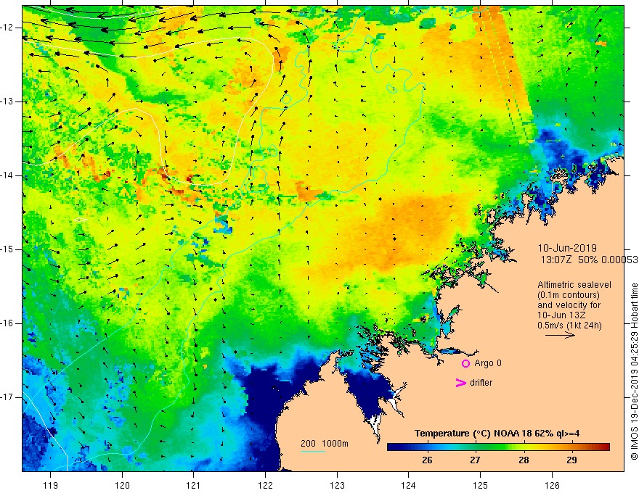
Task: Click the 27 value on temperature scale
Action: [475, 460]
